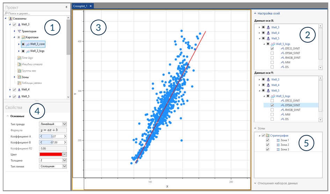
Task: Click the Well_3_core log set icon
Action: (x=28, y=44)
